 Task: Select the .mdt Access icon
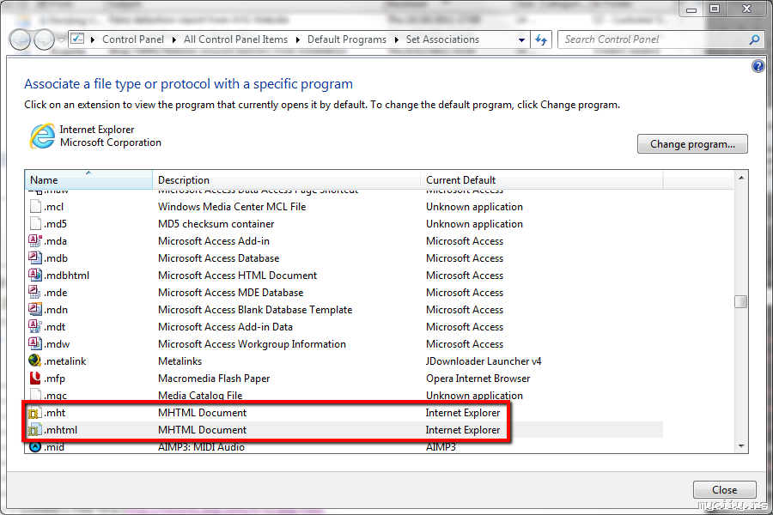tap(34, 327)
